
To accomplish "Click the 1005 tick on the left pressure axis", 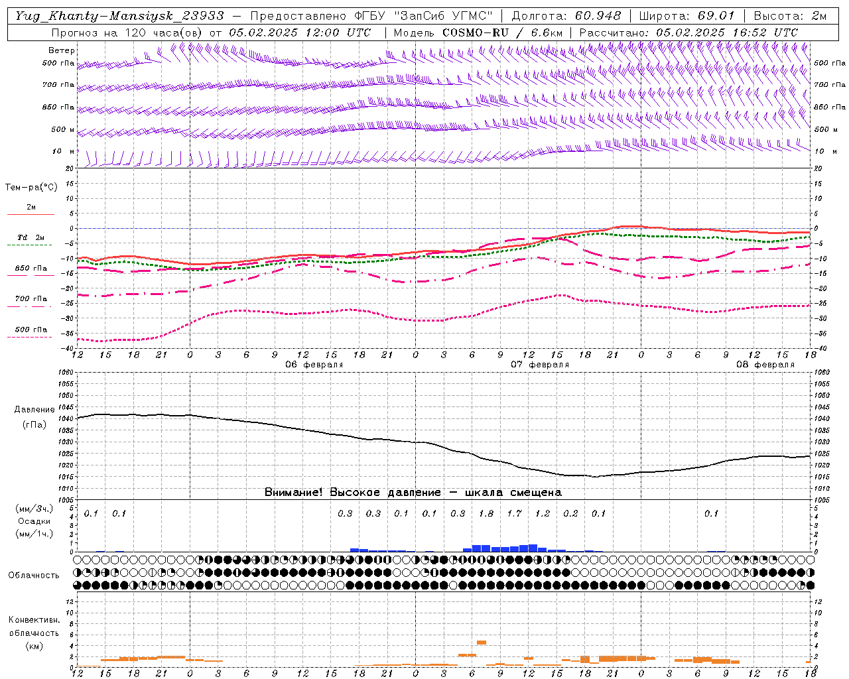I will (66, 500).
